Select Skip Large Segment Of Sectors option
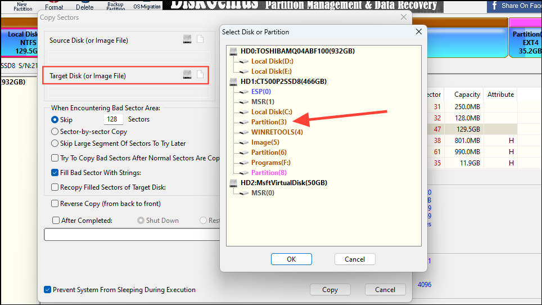Screen dimensions: 542x305 (55, 143)
